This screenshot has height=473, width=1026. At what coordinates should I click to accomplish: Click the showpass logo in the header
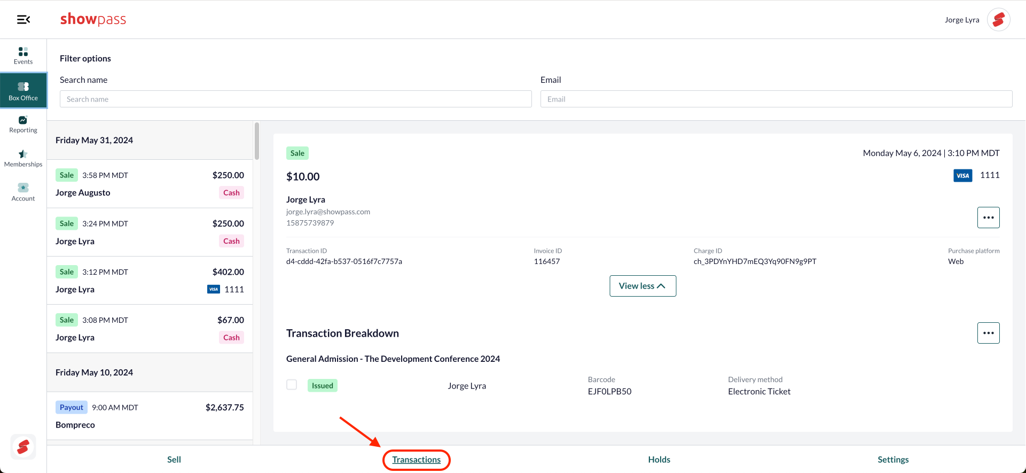click(93, 19)
